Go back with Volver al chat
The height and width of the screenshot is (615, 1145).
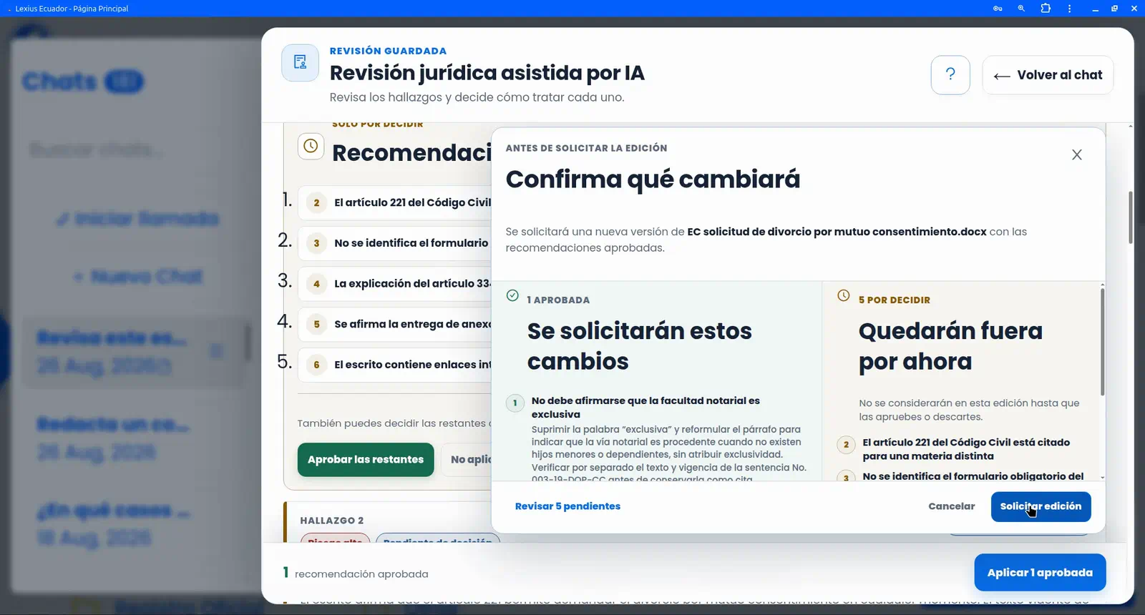pos(1048,74)
